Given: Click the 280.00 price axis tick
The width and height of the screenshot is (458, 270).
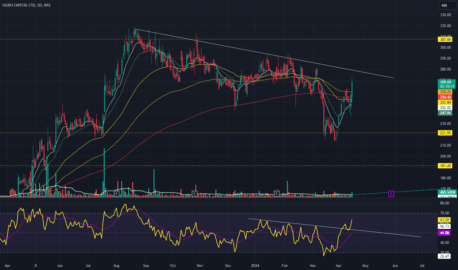Looking at the screenshot, I should (445, 69).
